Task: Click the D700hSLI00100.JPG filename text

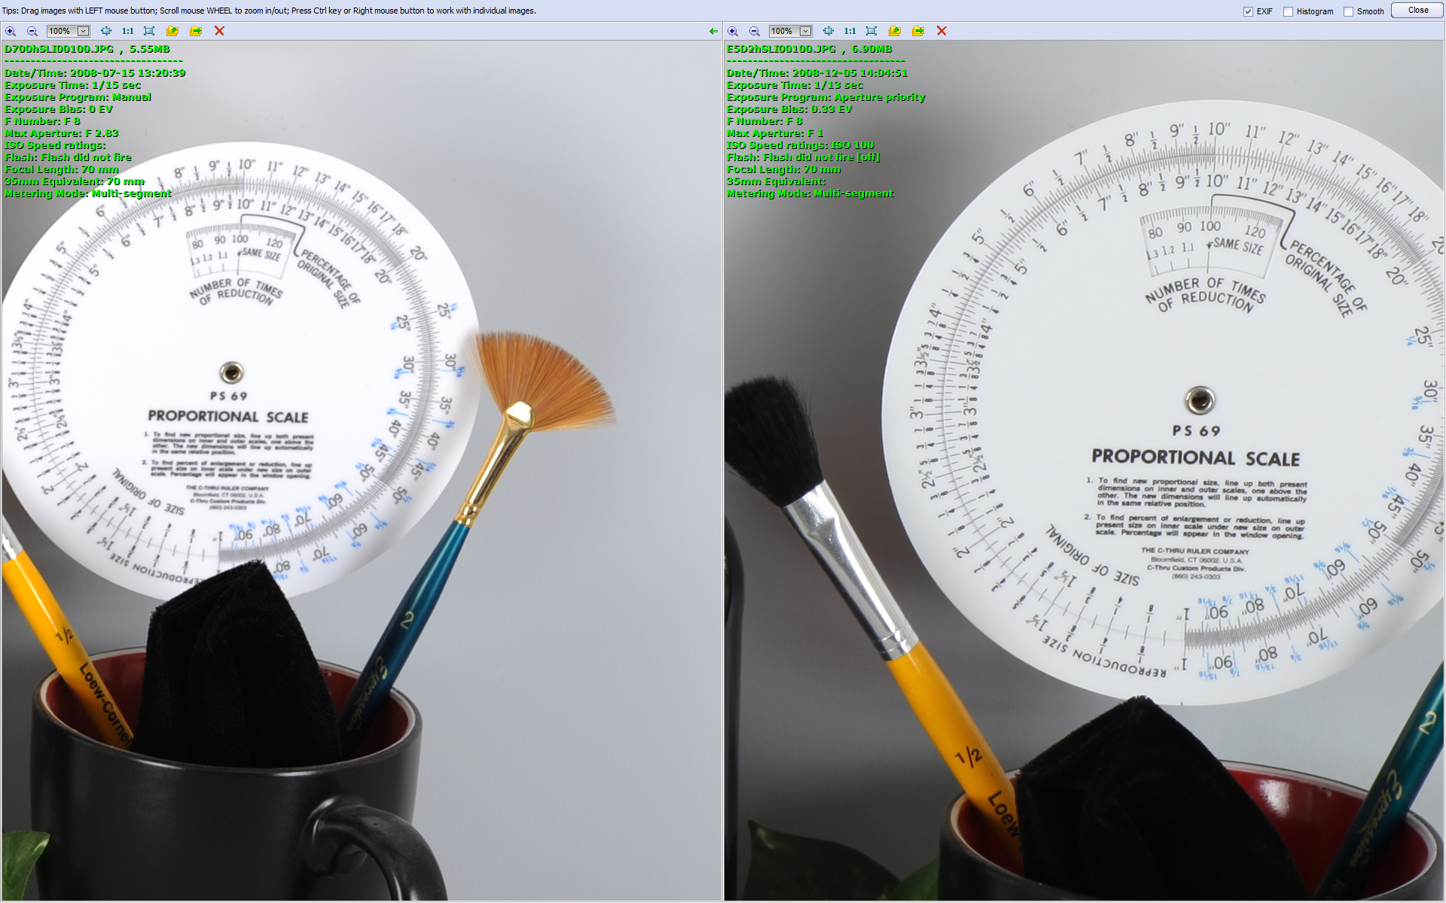Action: click(59, 49)
